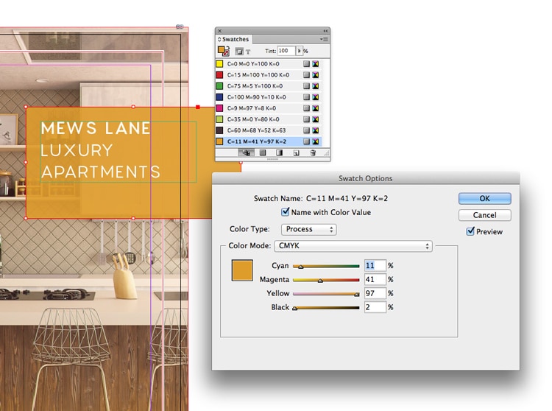552x411 pixels.
Task: Click the LUXURY text line
Action: tap(77, 150)
